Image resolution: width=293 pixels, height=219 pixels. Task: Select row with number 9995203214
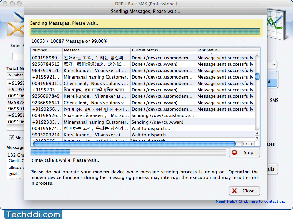(x=143, y=135)
